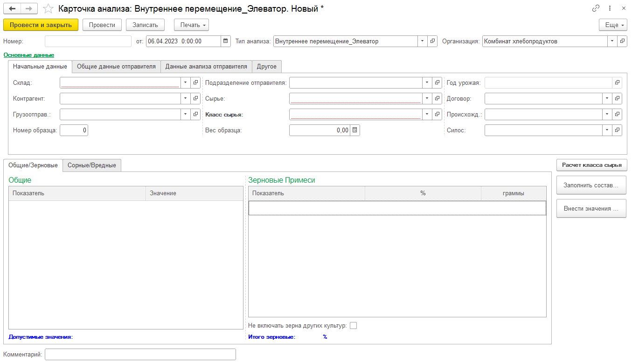Collapse the Основные данные section link
632x363 pixels.
pos(29,55)
